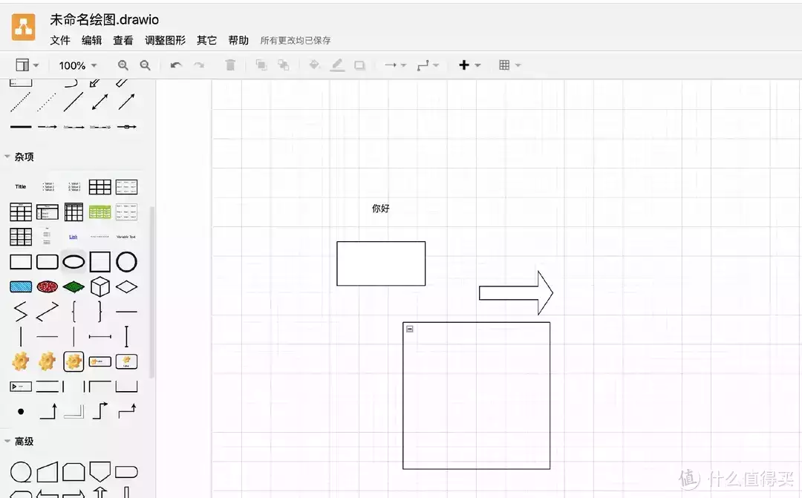Select the block arrow on canvas
This screenshot has width=802, height=498.
[516, 293]
